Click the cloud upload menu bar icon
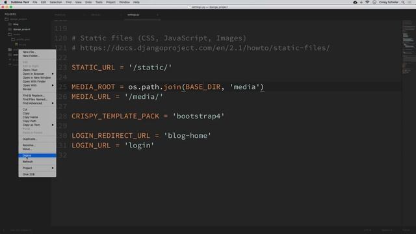Screen dimensions: 416x234 point(356,2)
